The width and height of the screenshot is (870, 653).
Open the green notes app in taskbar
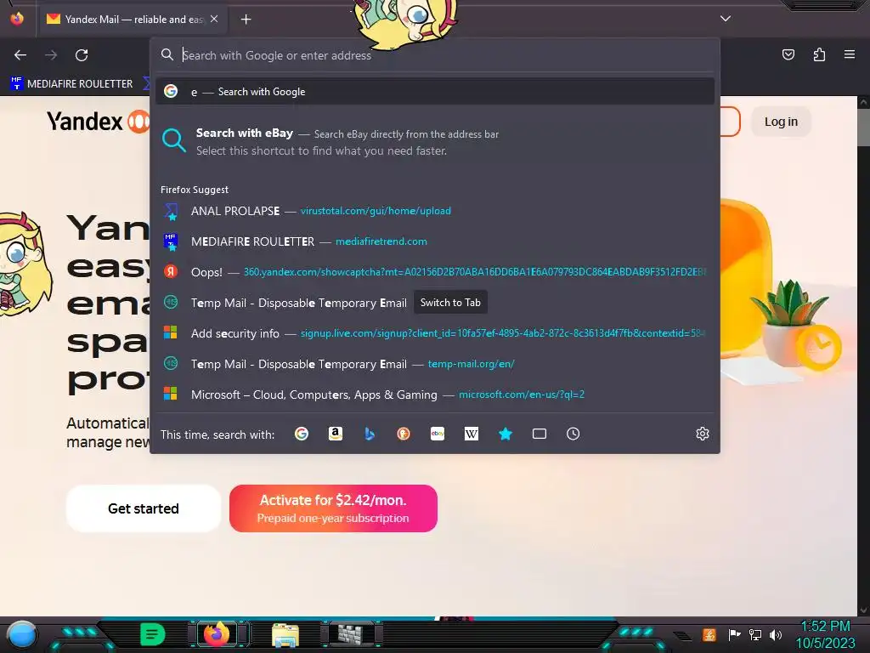[x=152, y=634]
